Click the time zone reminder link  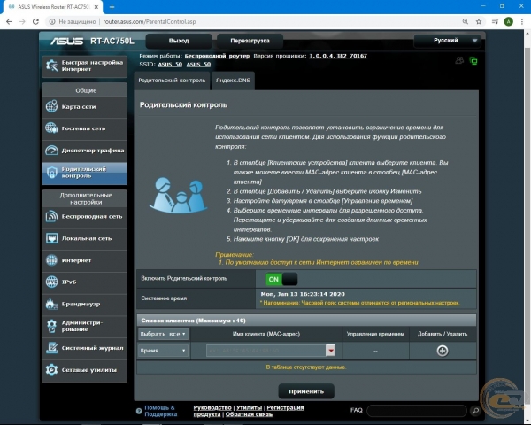pyautogui.click(x=359, y=303)
